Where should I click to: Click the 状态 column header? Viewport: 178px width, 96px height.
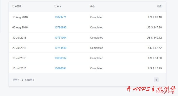(92, 6)
